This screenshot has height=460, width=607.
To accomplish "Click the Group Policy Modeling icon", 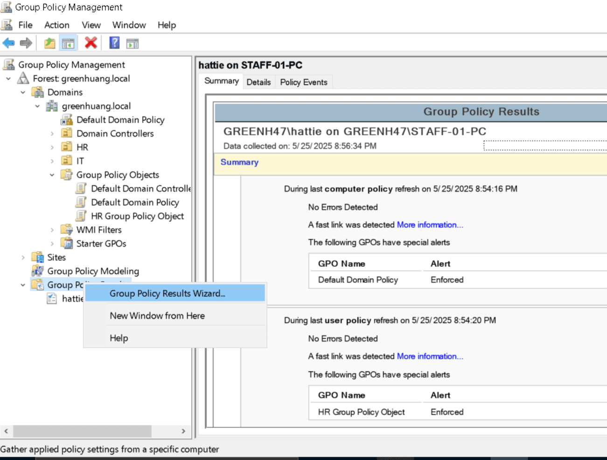I will (x=38, y=271).
